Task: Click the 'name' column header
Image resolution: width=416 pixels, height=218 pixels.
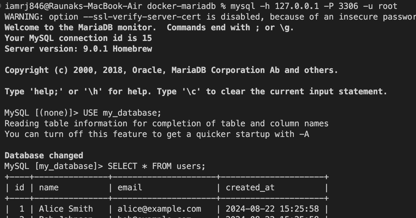Action: [x=49, y=188]
